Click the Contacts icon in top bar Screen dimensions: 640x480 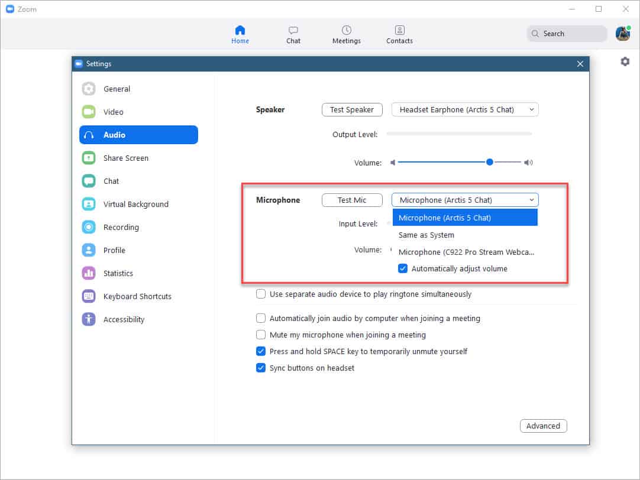(x=400, y=30)
